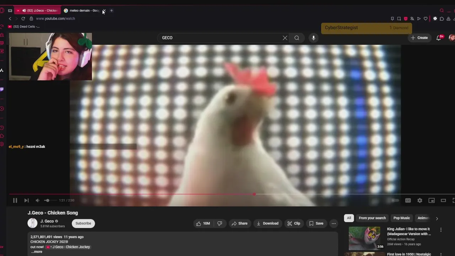Open the video player settings gear
Screen dimensions: 455x256
pyautogui.click(x=420, y=201)
